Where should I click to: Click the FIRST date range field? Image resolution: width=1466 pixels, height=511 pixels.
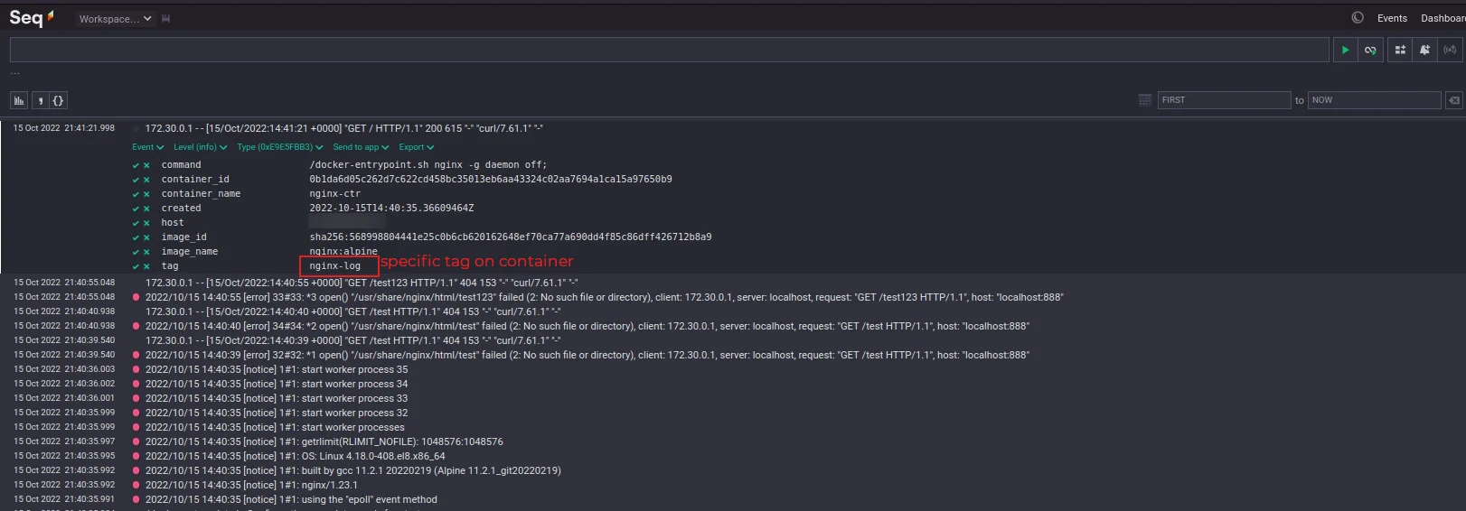[1224, 100]
